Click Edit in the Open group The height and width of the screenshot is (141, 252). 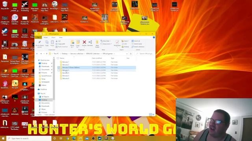(x=124, y=44)
